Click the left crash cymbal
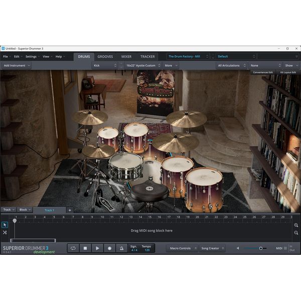This screenshot has height=301, width=301. click(90, 117)
